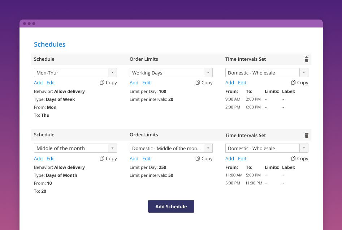Edit the Middle of the month schedule

(x=51, y=158)
